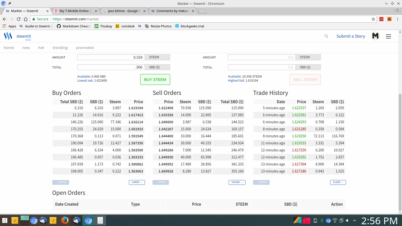Go back with the browser back arrow
This screenshot has width=402, height=226.
5,19
